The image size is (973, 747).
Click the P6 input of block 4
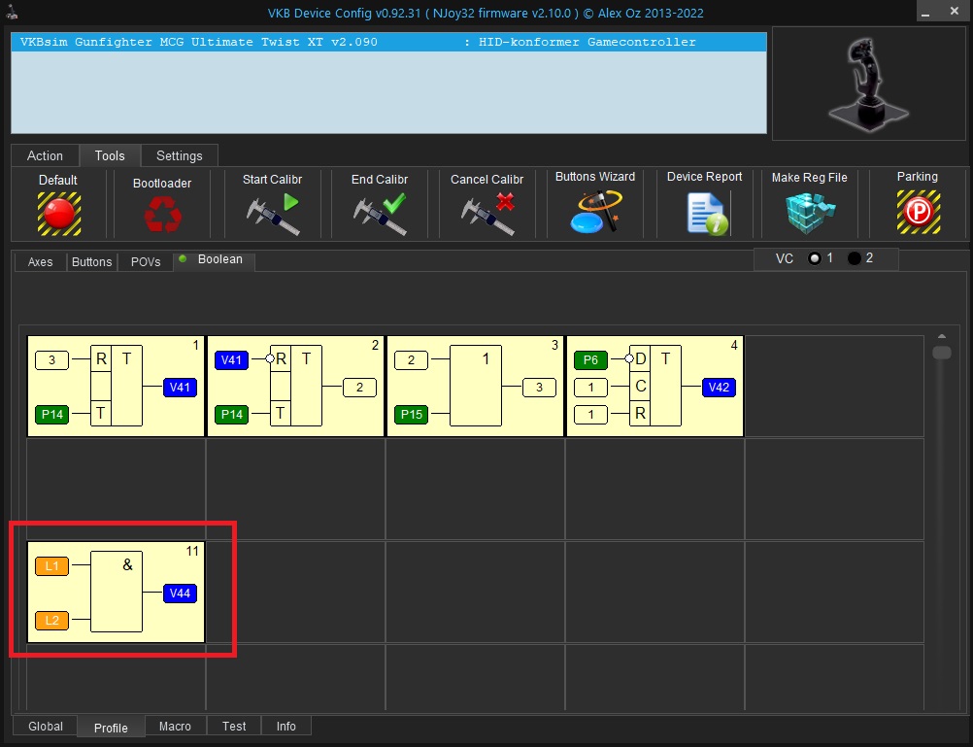(x=590, y=359)
